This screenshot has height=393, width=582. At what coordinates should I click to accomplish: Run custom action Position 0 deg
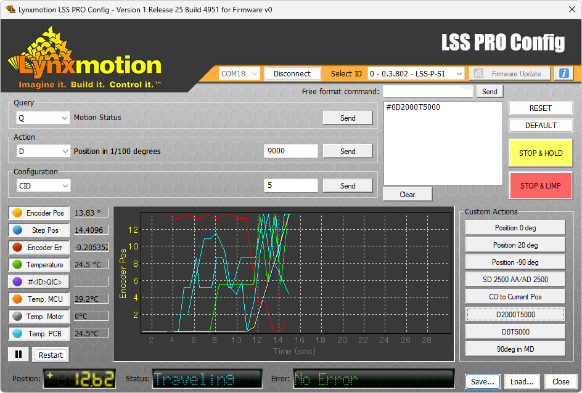tap(515, 228)
